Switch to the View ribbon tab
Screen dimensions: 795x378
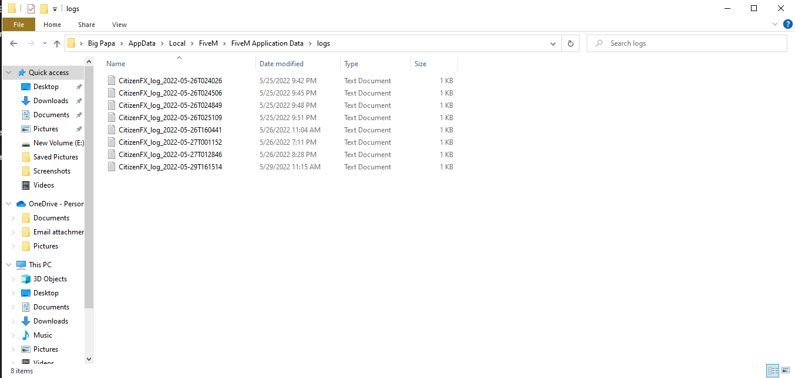[x=119, y=25]
